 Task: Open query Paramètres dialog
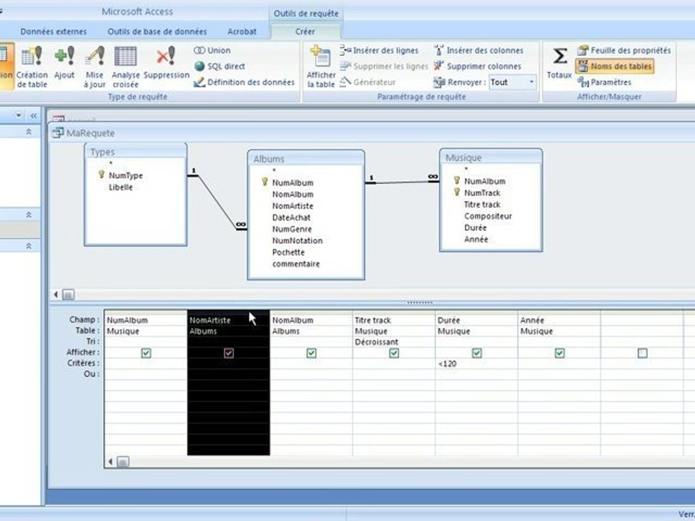[604, 82]
